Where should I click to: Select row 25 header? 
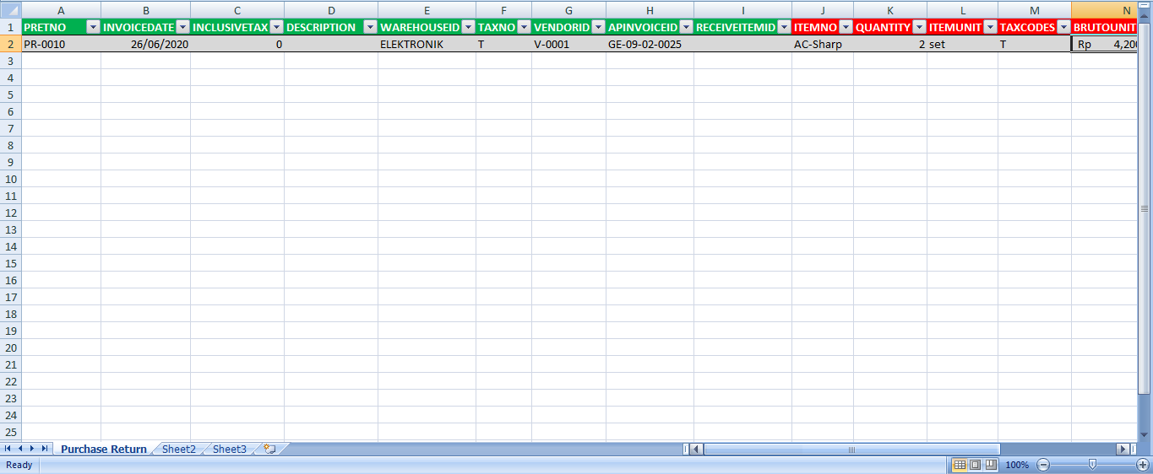point(10,432)
